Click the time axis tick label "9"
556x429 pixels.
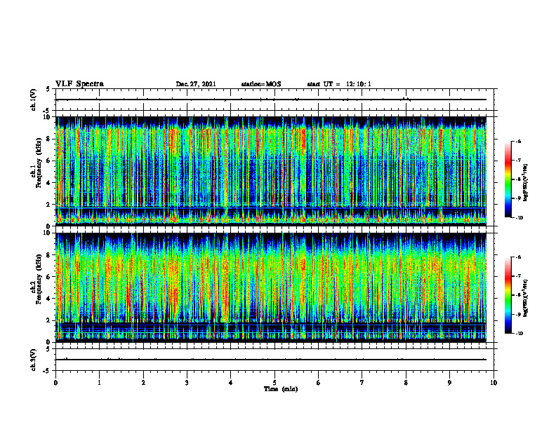pos(449,383)
